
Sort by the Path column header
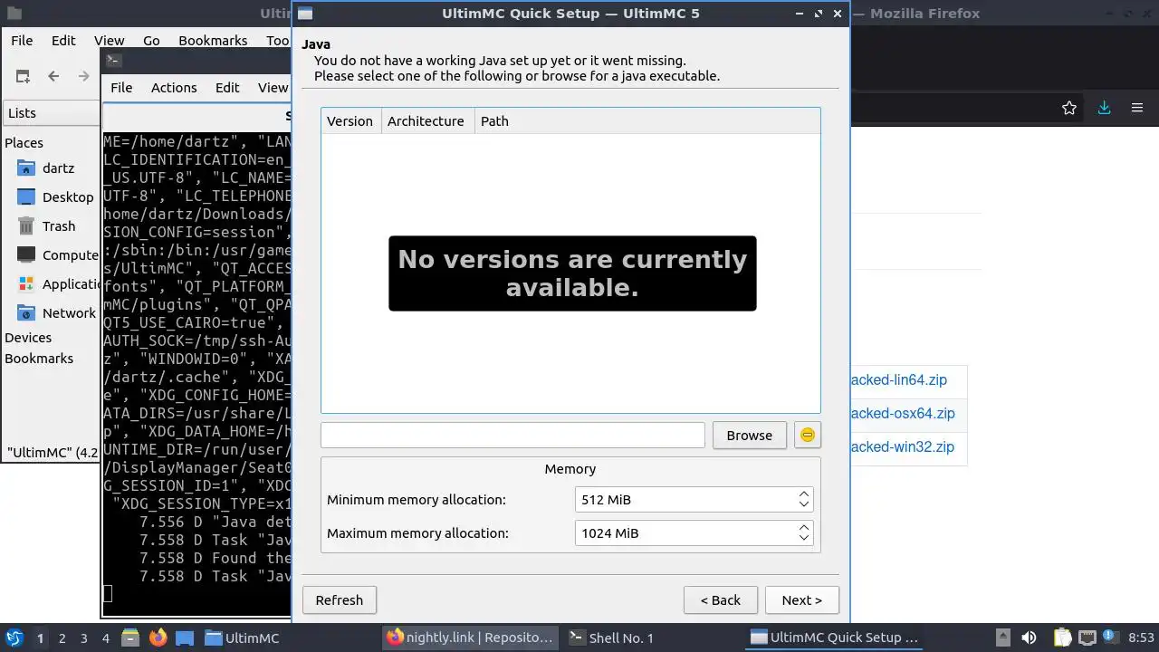coord(647,121)
